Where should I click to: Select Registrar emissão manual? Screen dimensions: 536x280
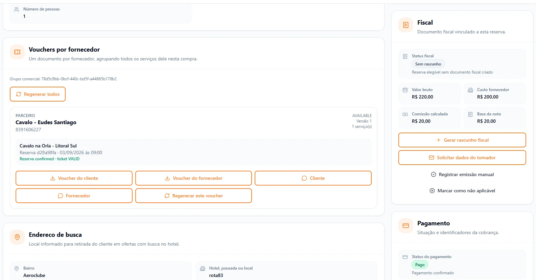pyautogui.click(x=462, y=174)
